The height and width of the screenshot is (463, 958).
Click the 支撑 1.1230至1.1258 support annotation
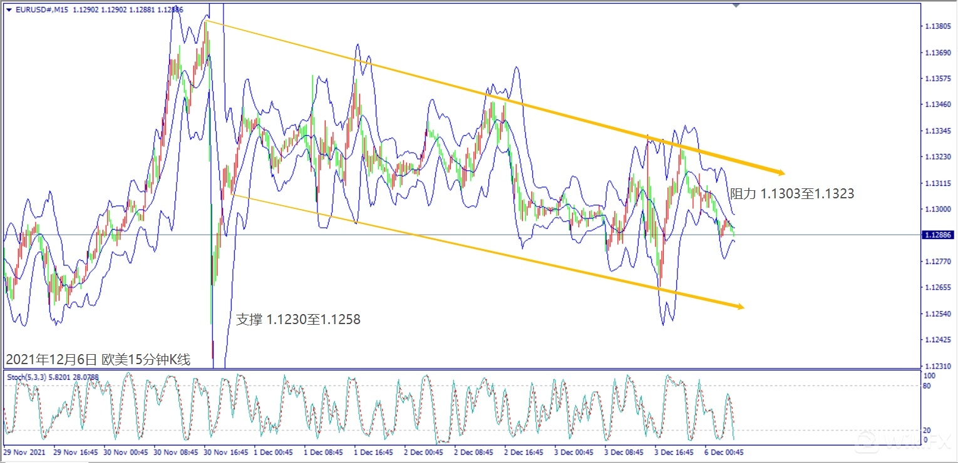point(298,319)
